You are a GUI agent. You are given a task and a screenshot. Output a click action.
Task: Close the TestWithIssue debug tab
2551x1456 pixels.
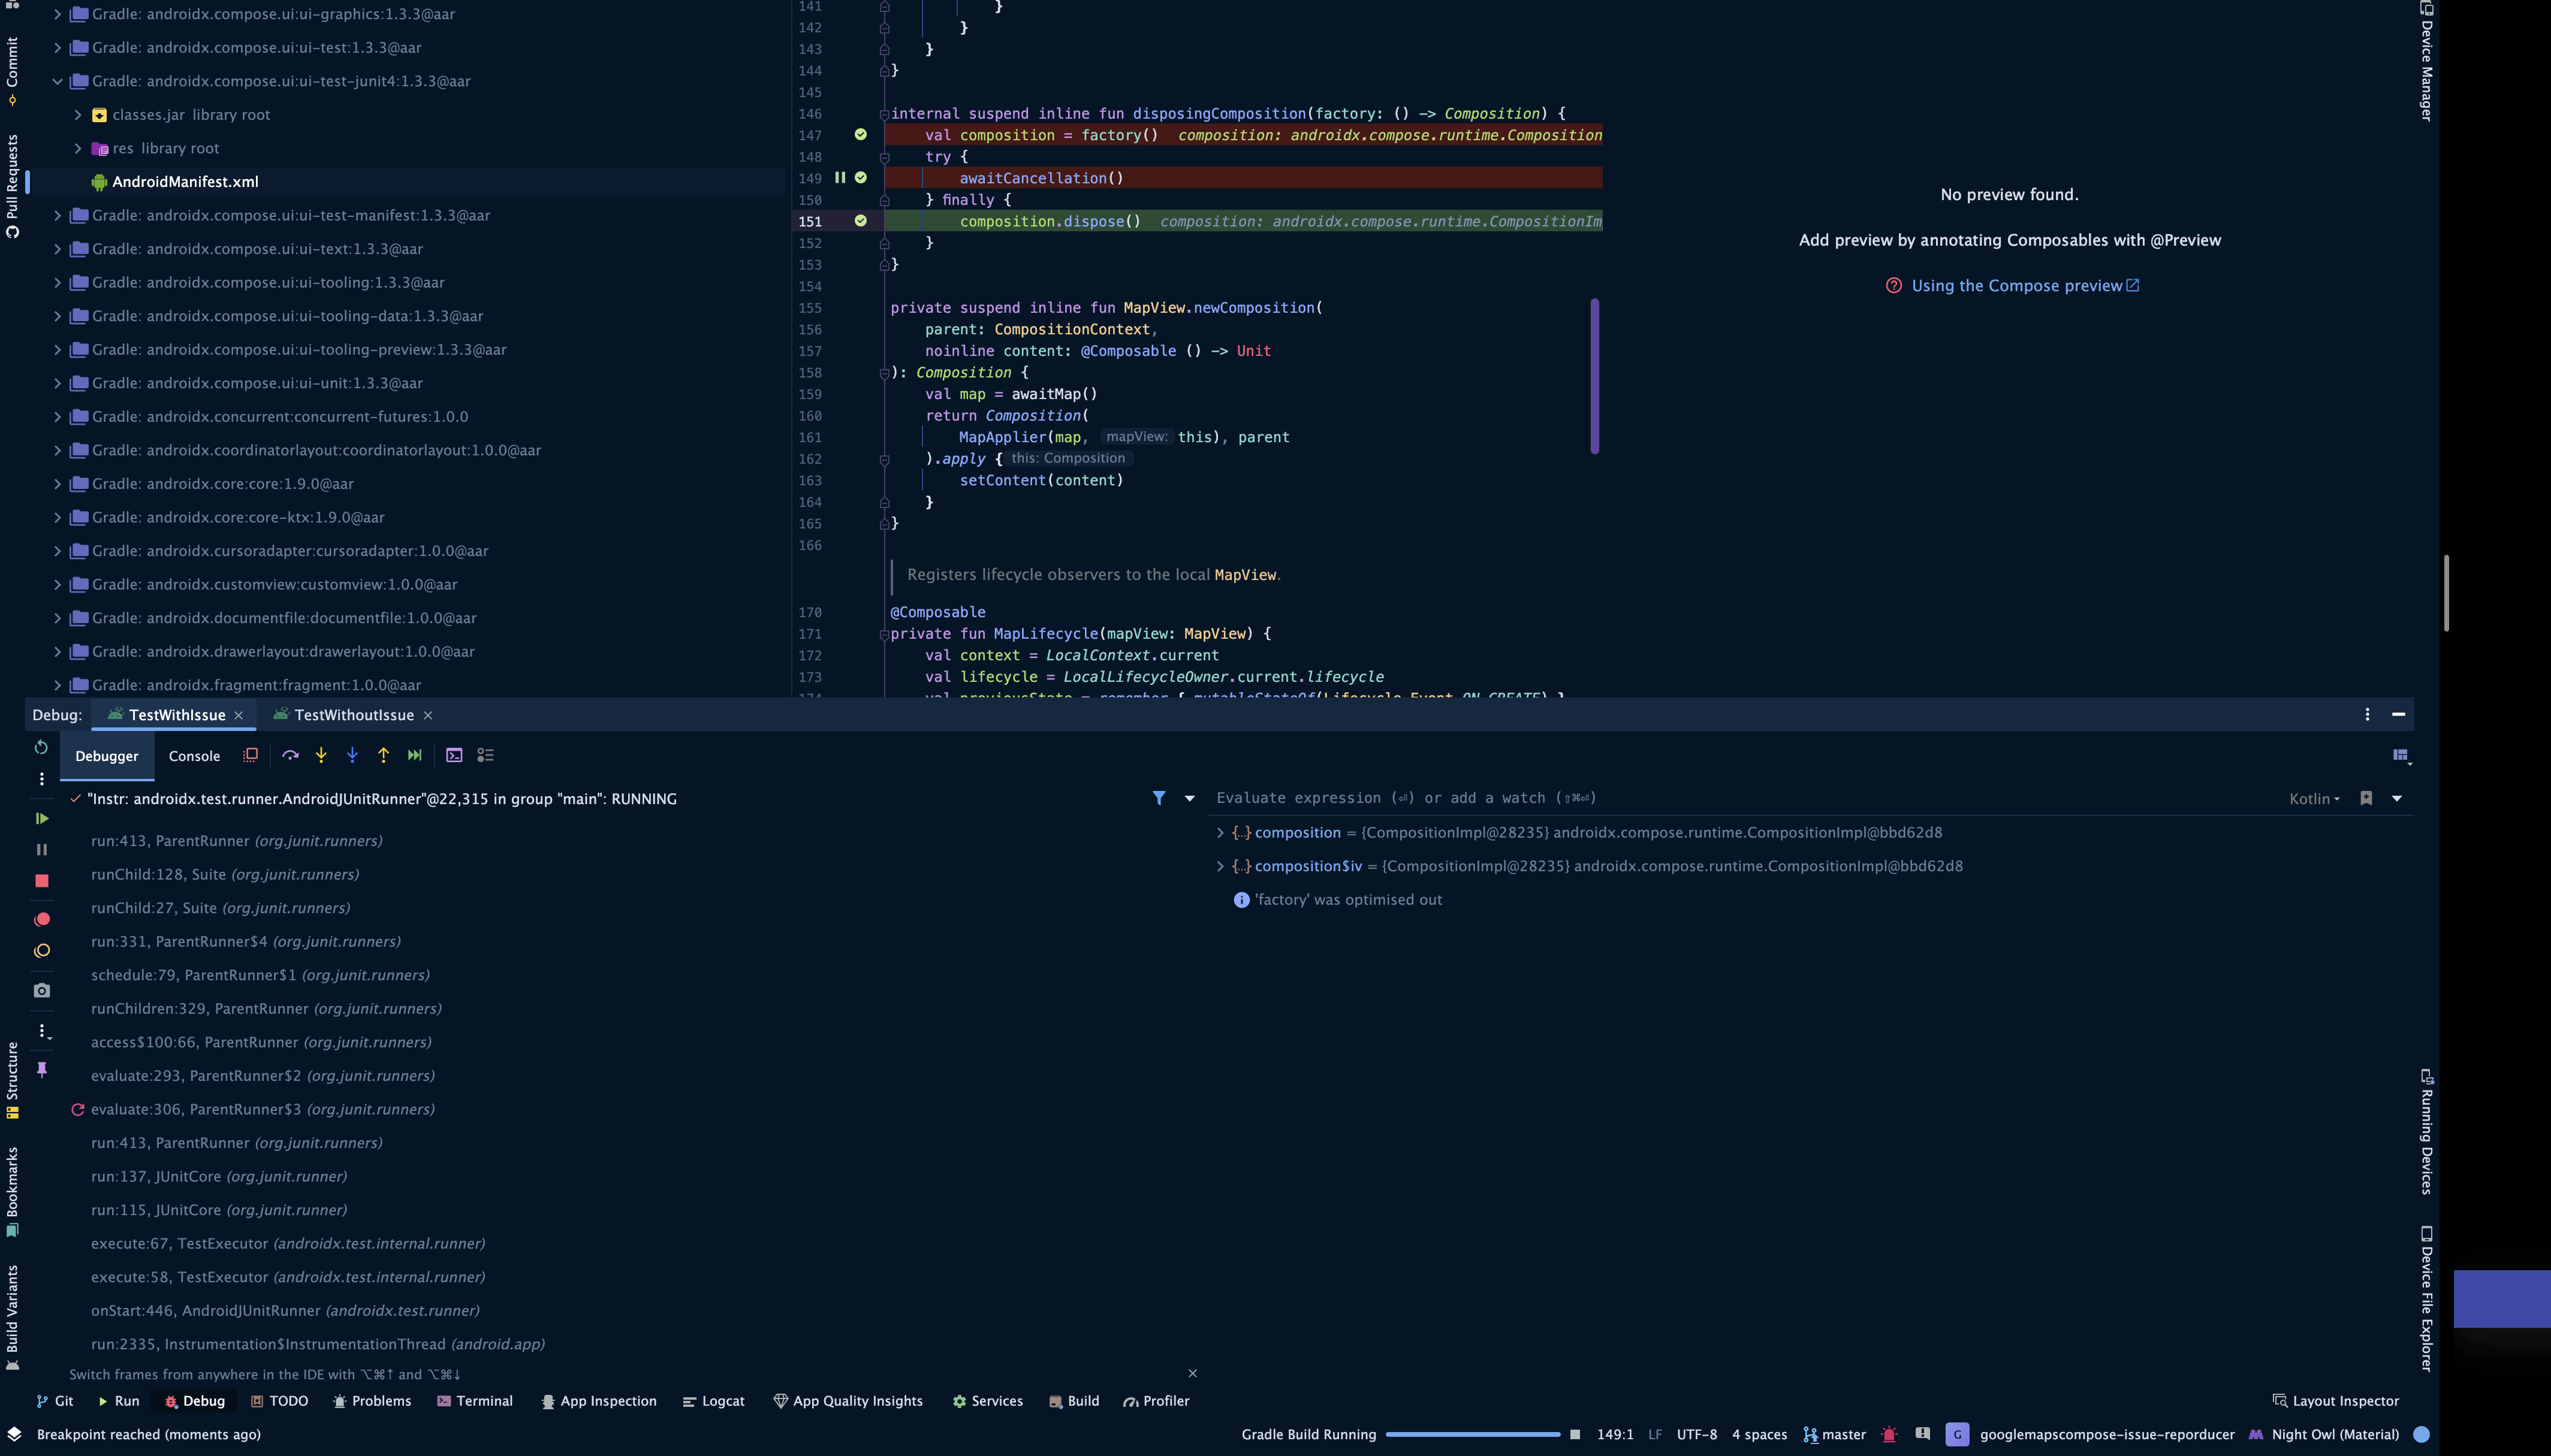[x=238, y=715]
